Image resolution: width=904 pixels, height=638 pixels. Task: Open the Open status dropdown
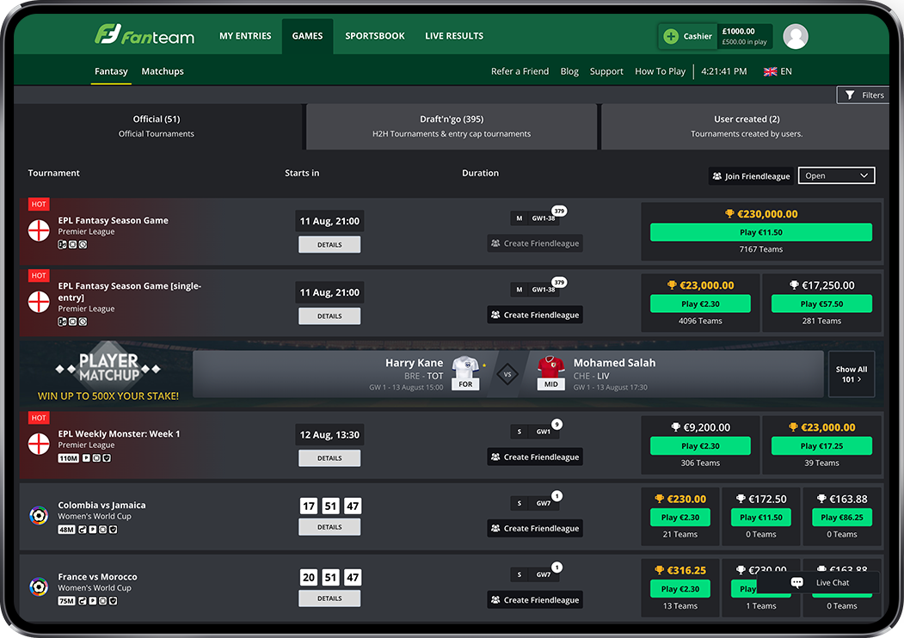point(837,175)
